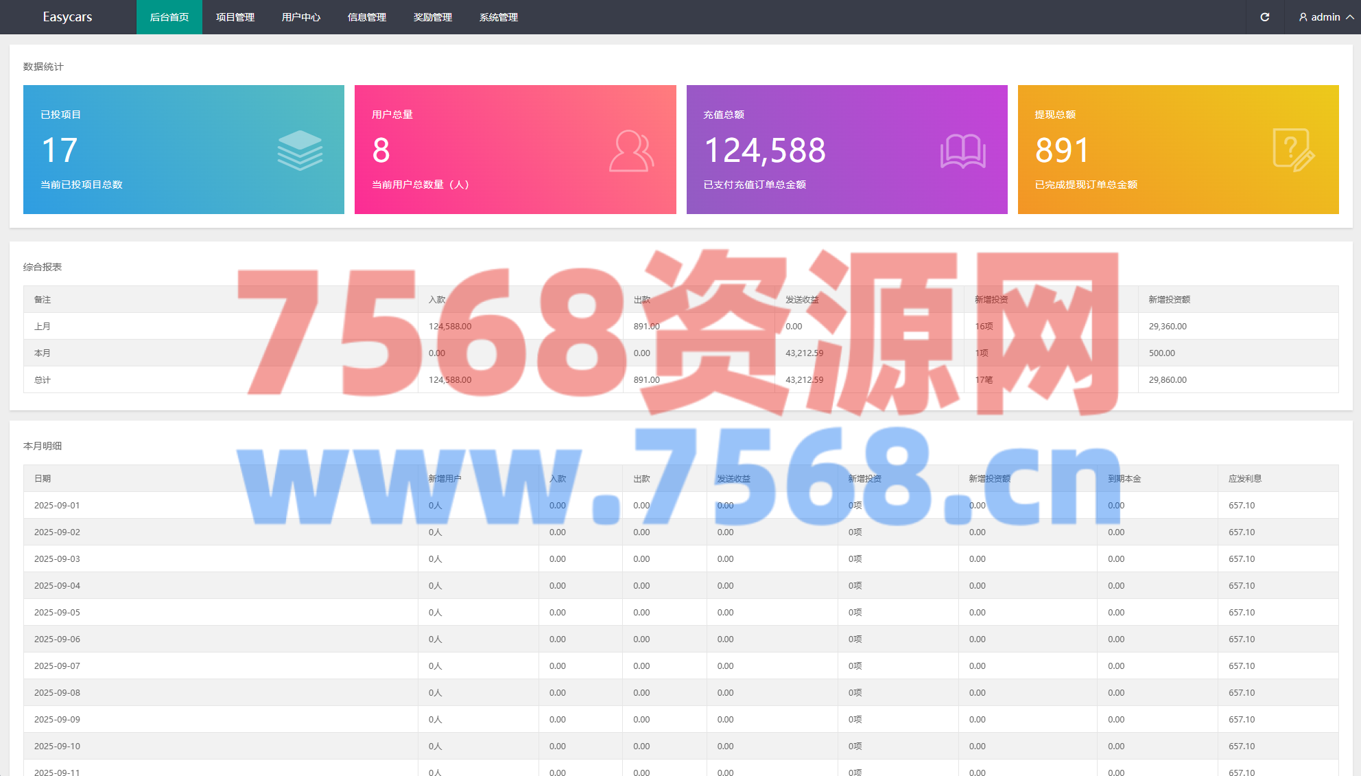Open the 信息管理 menu
This screenshot has height=776, width=1361.
tap(367, 17)
